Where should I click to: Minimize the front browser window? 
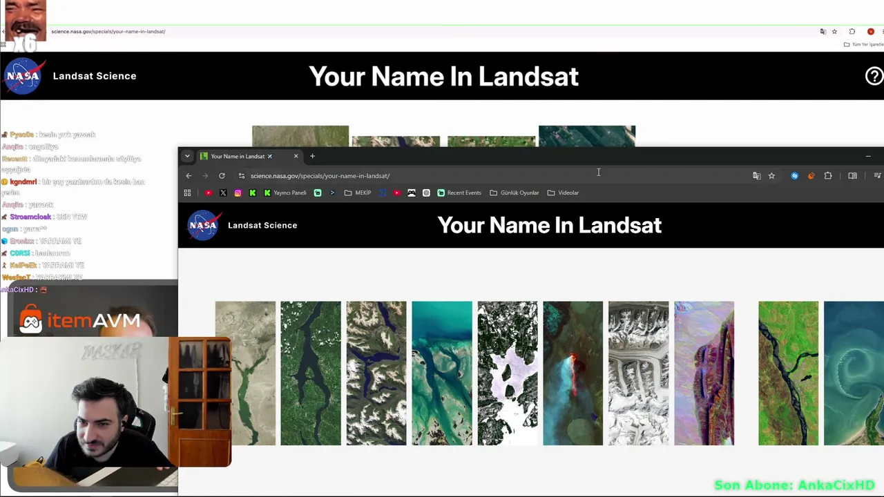[868, 156]
